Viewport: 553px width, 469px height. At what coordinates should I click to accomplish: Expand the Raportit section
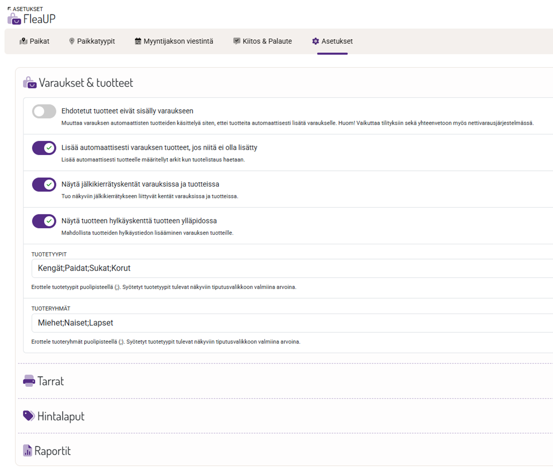53,451
